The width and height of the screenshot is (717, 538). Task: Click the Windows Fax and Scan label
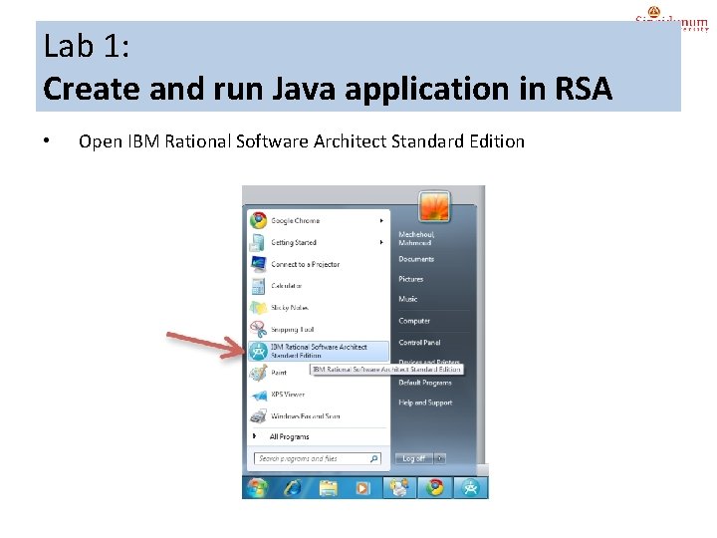pos(305,416)
